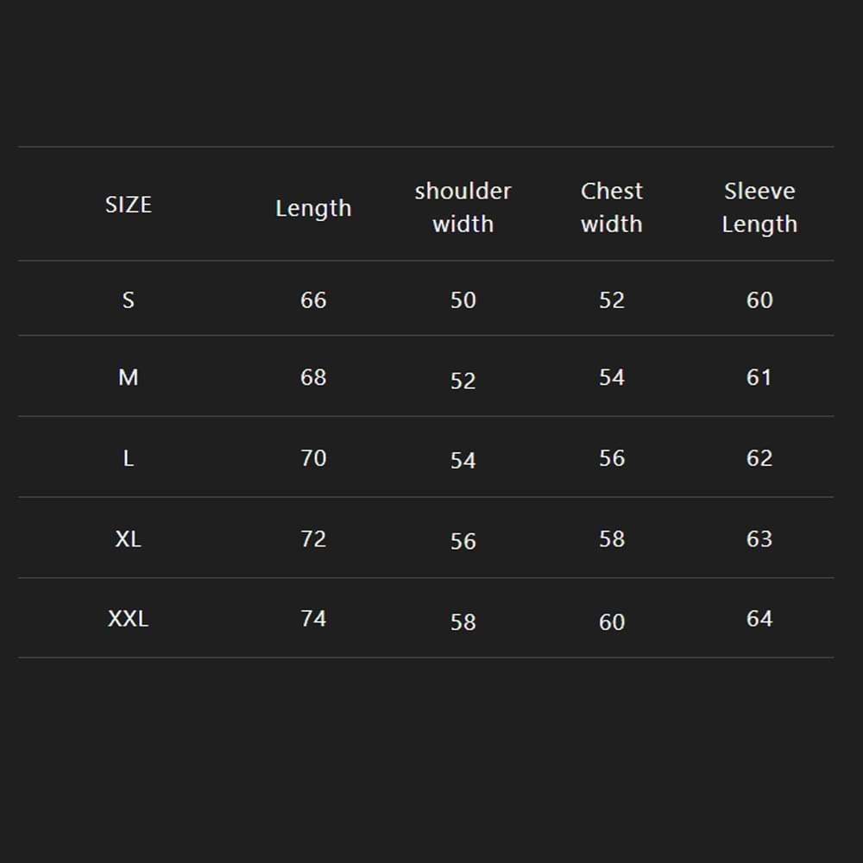Click Length value 70 in row L
863x863 pixels.
click(313, 458)
